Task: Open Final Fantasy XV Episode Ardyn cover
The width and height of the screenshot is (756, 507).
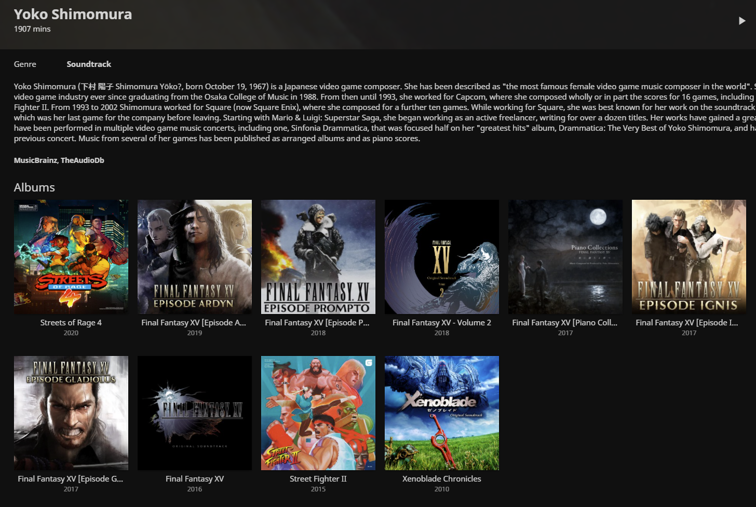Action: pos(195,257)
